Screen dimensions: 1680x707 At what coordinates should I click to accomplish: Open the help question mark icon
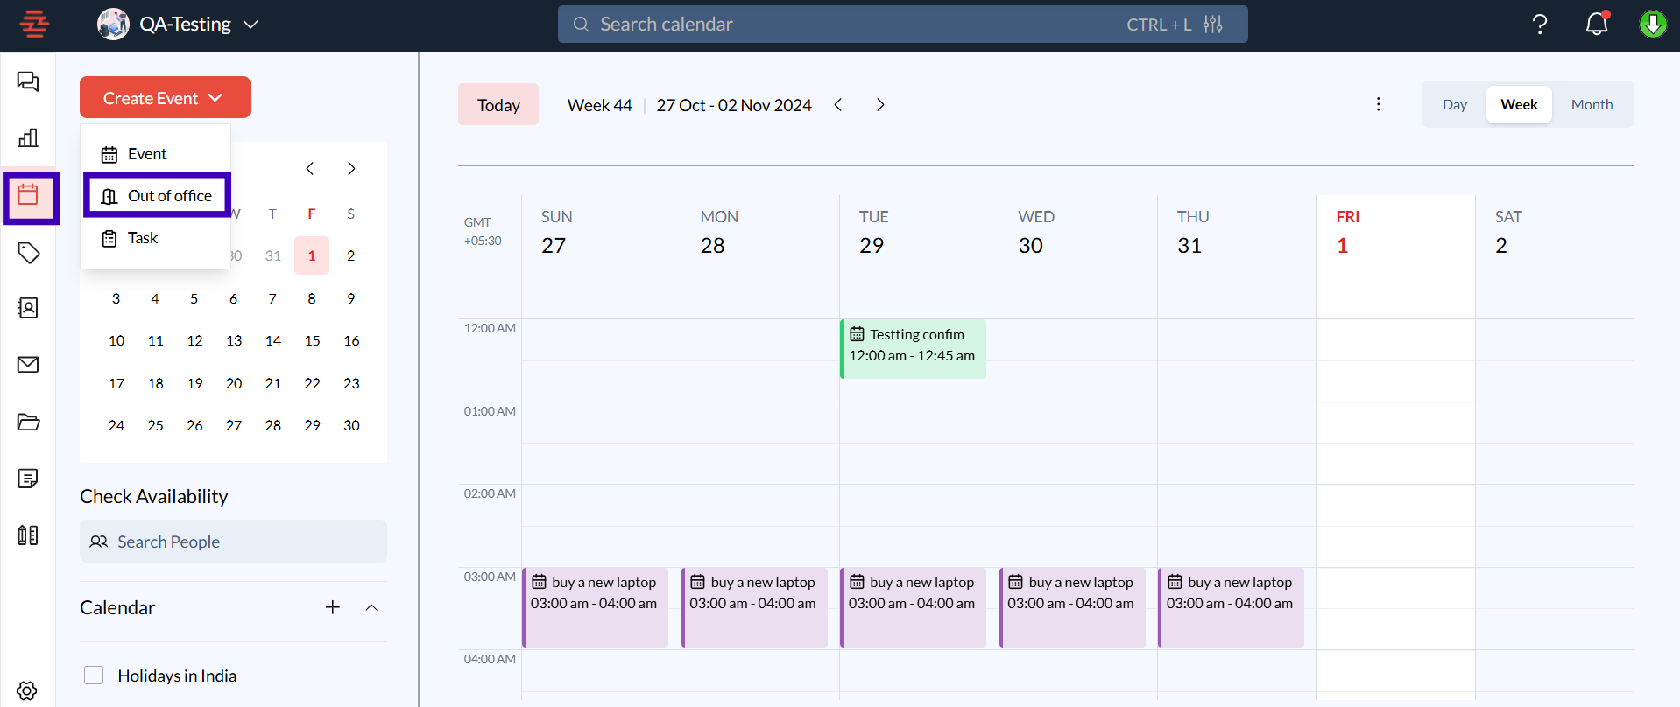pos(1539,24)
